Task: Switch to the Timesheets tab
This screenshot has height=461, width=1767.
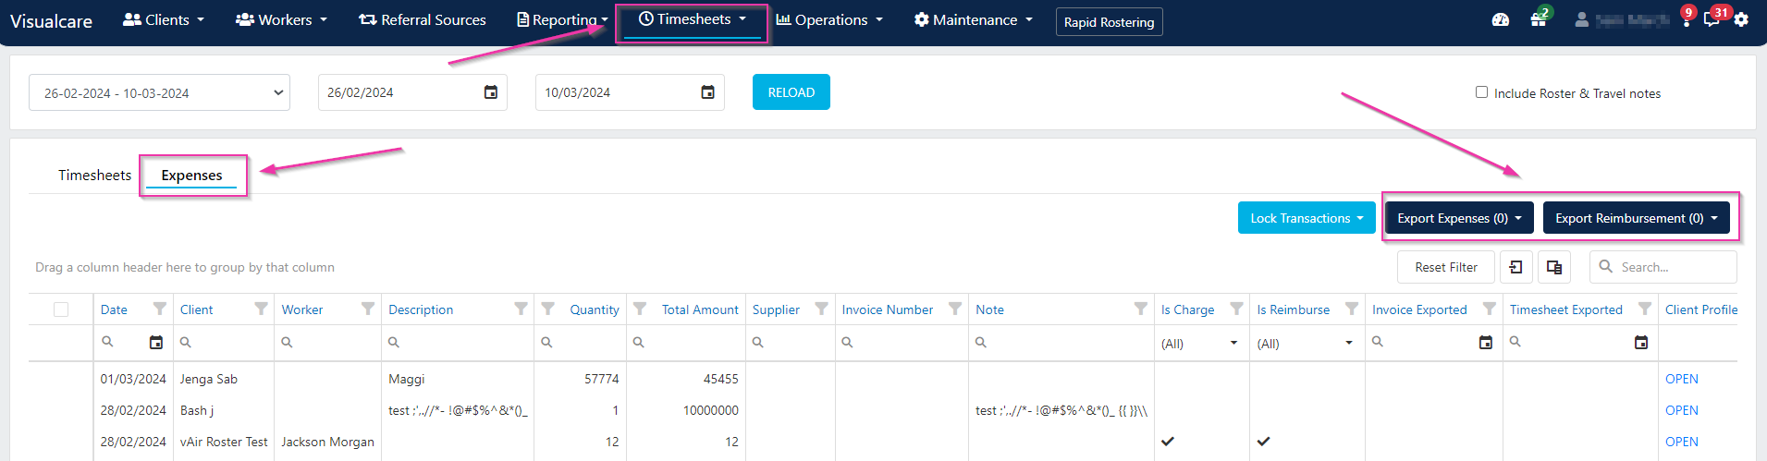Action: 94,175
